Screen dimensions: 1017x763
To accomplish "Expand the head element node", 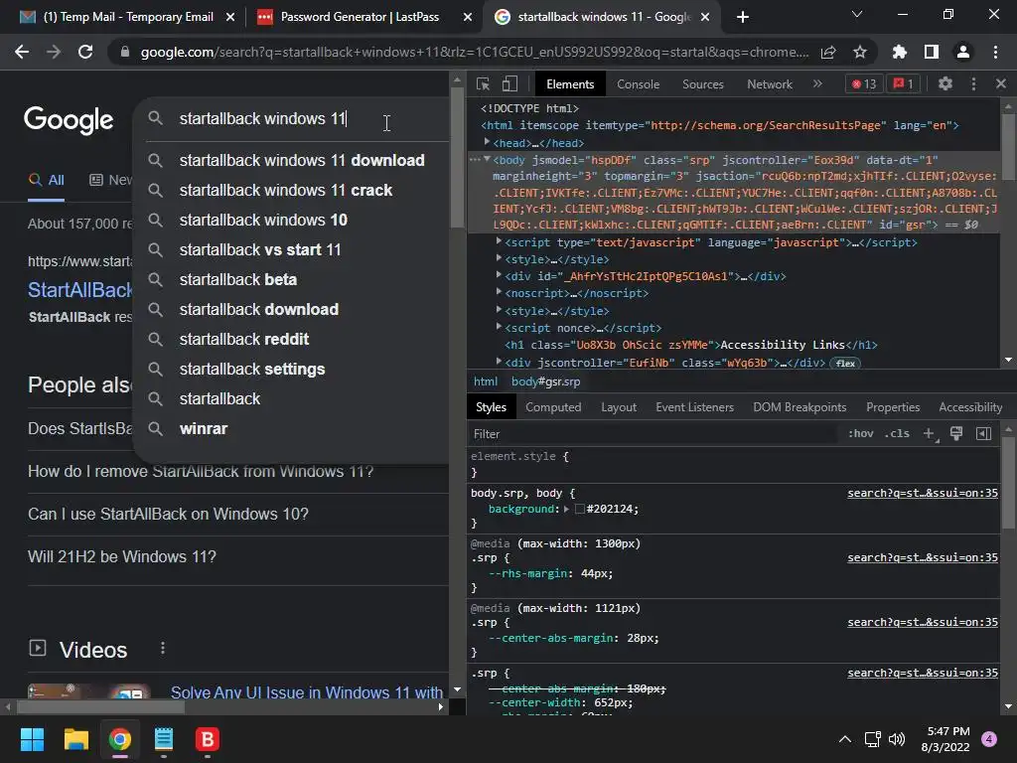I will [x=487, y=141].
